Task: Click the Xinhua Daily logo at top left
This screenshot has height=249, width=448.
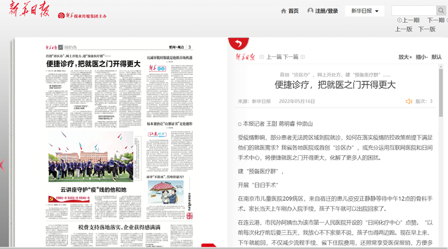Action: point(29,8)
